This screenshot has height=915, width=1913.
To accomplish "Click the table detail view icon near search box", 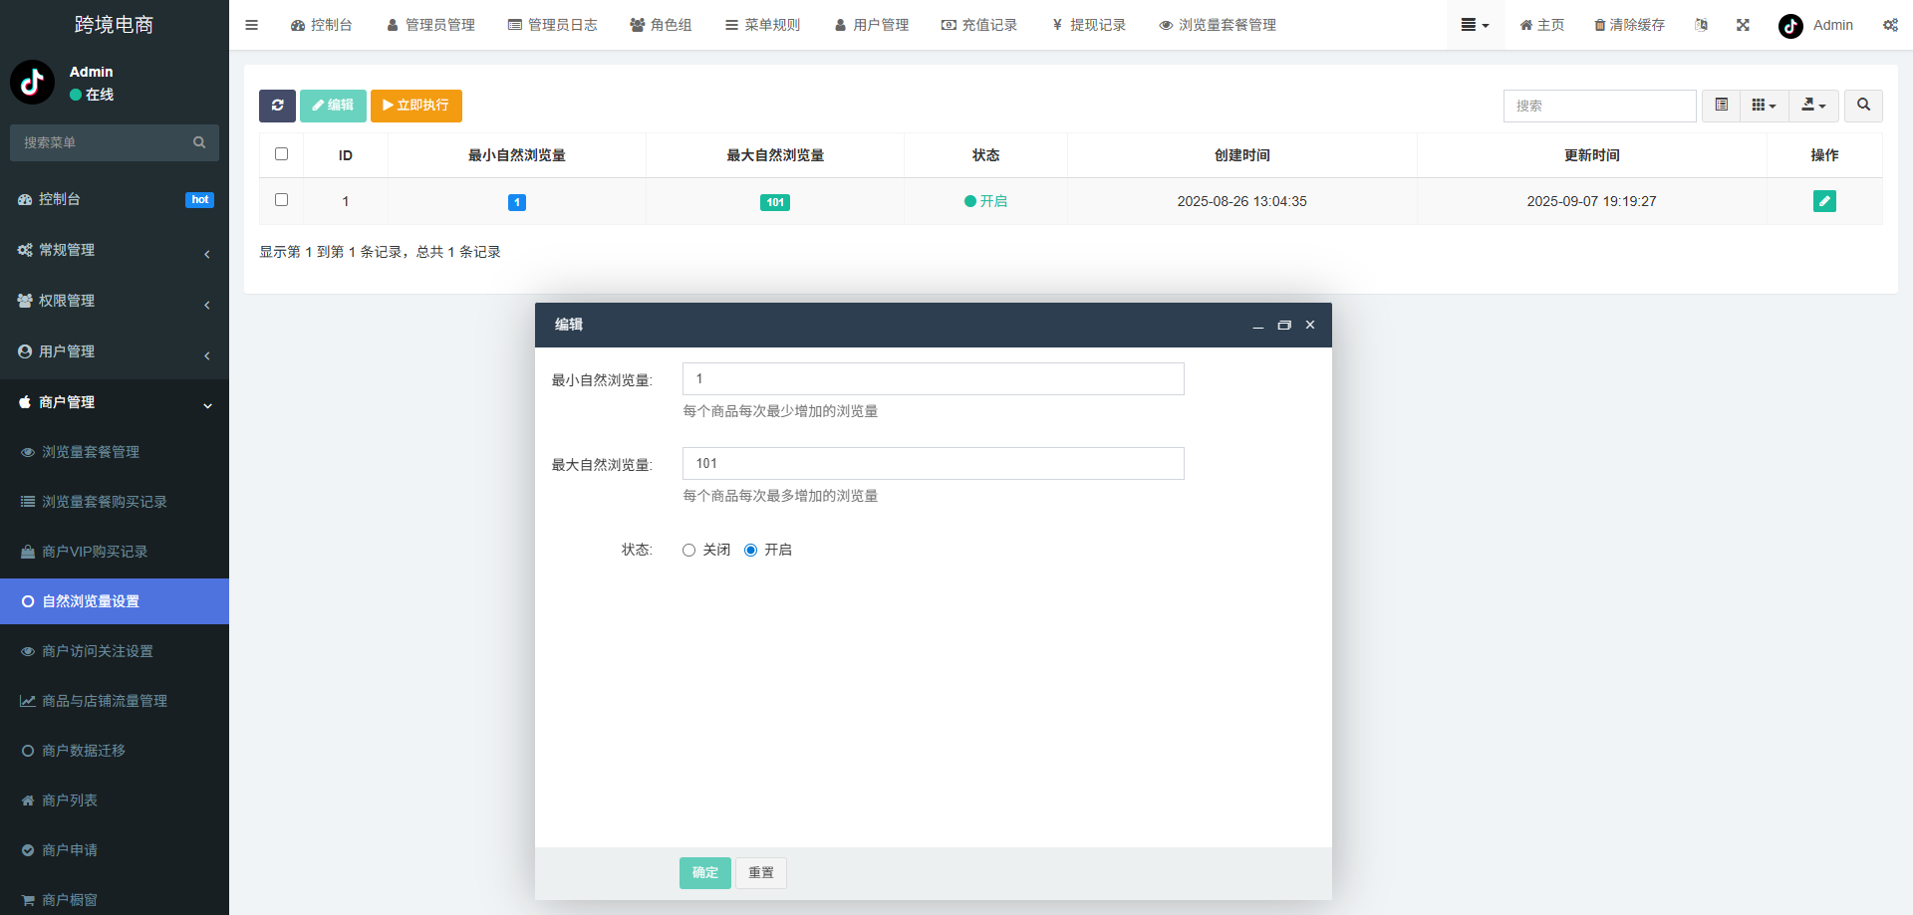I will [x=1720, y=106].
